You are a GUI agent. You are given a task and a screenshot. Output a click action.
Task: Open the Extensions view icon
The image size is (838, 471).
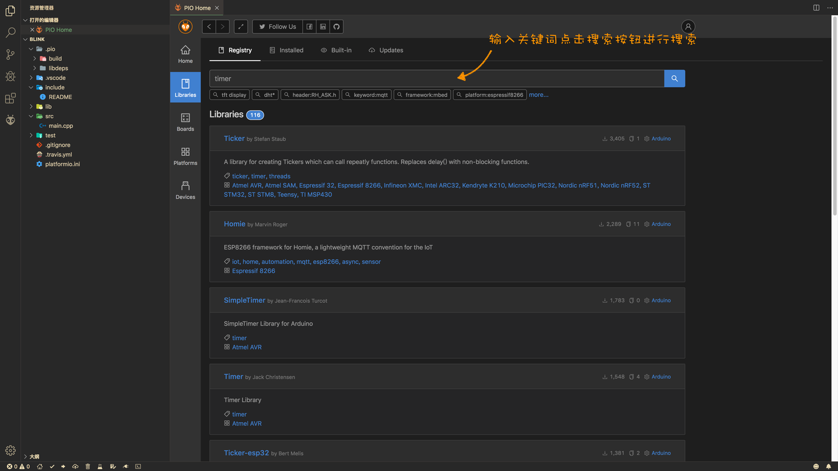pyautogui.click(x=10, y=98)
